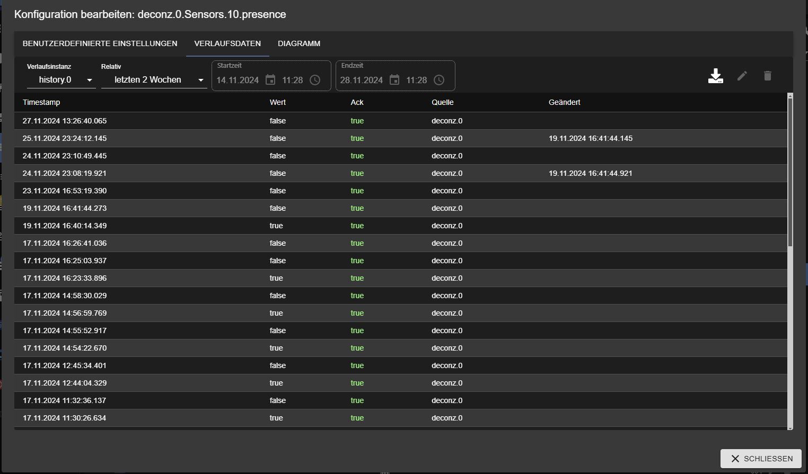Viewport: 808px width, 474px height.
Task: Select row 27.11.2024 13:26:40.065
Action: 400,121
